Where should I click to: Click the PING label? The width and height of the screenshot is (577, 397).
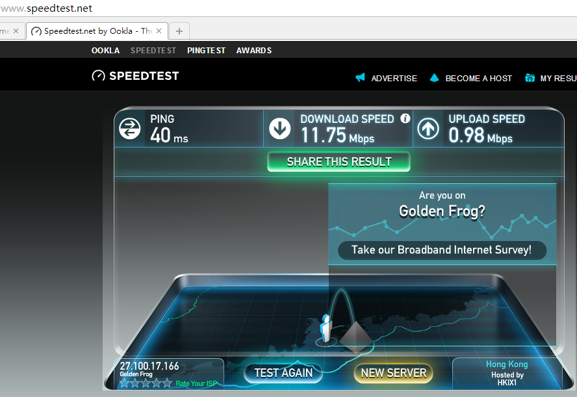(162, 119)
